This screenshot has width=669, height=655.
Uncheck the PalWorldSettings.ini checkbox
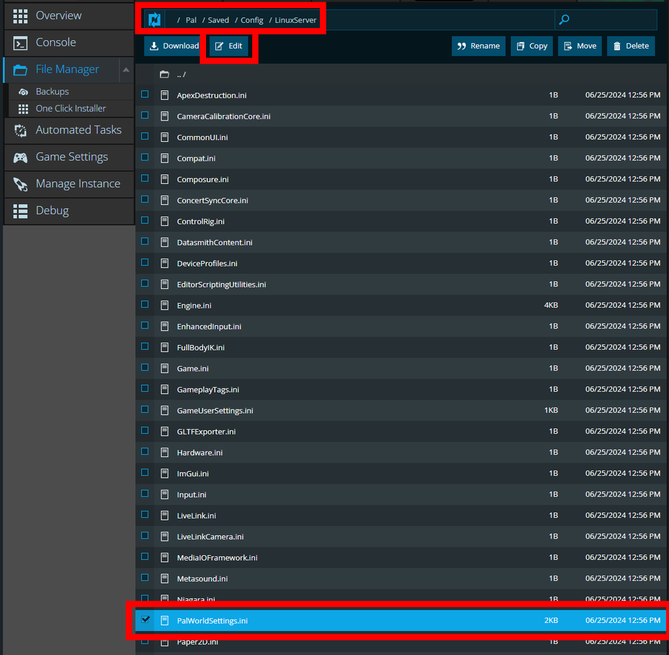(145, 620)
